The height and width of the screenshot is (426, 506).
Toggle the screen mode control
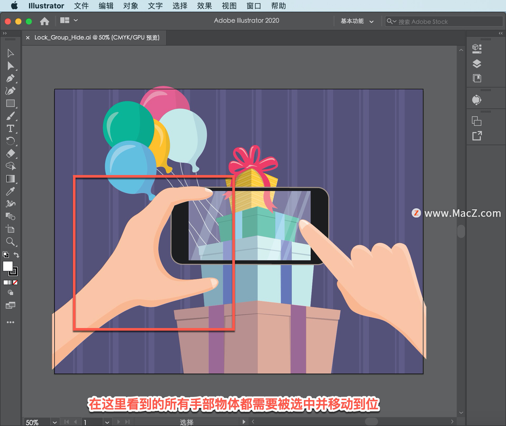tap(11, 305)
